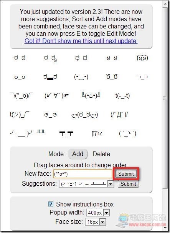Screen dimensions: 170x233
Task: Click the ¬_¬ side-eye face
Action: pos(142,77)
